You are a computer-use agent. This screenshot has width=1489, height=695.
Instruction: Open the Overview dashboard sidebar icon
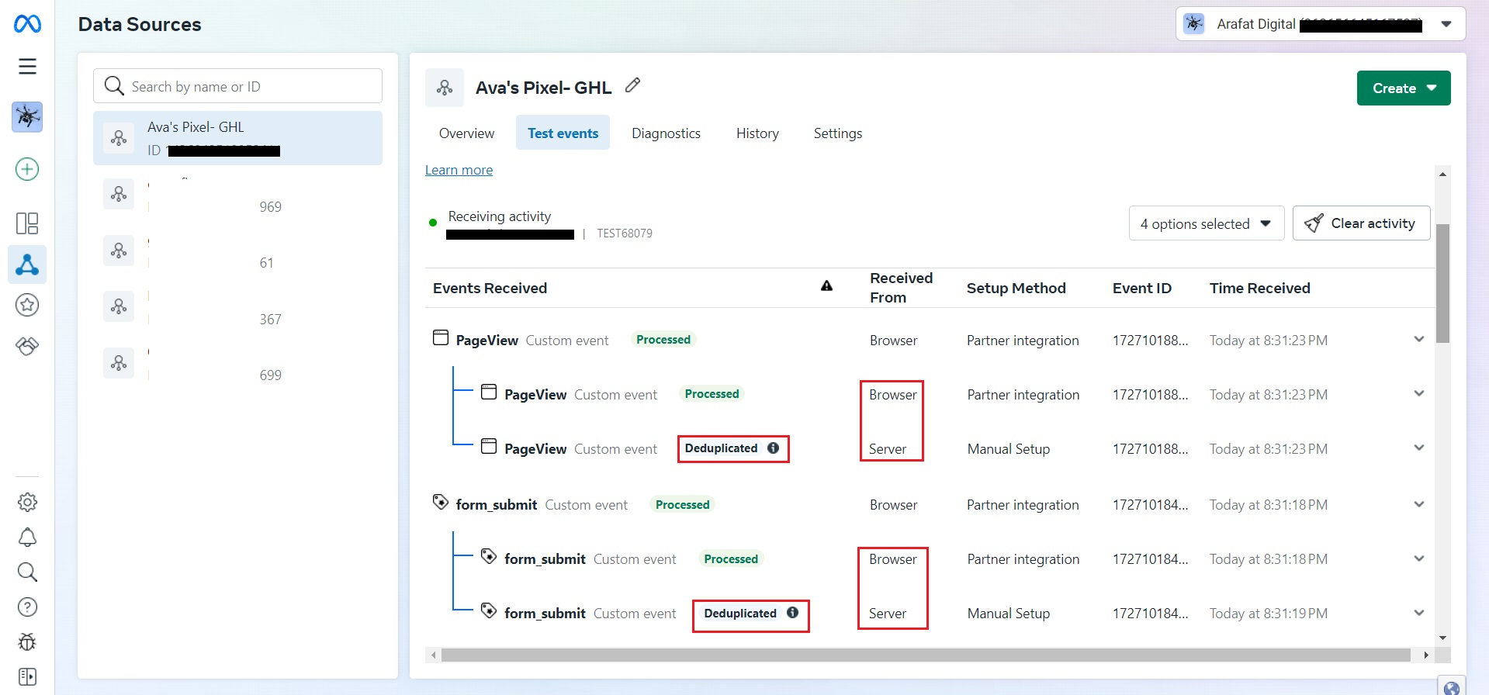(27, 223)
